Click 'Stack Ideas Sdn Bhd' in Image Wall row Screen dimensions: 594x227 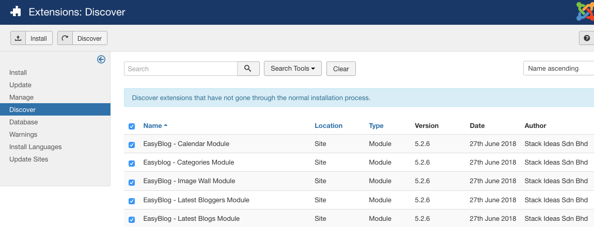click(556, 181)
